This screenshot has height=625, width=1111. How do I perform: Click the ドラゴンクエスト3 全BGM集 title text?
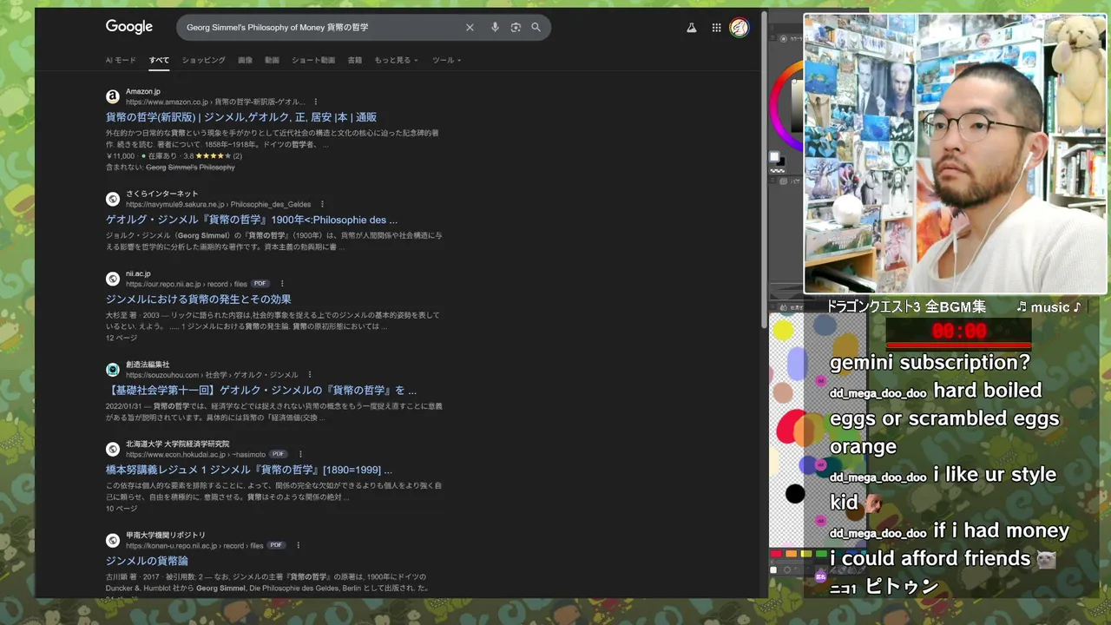[x=906, y=306]
